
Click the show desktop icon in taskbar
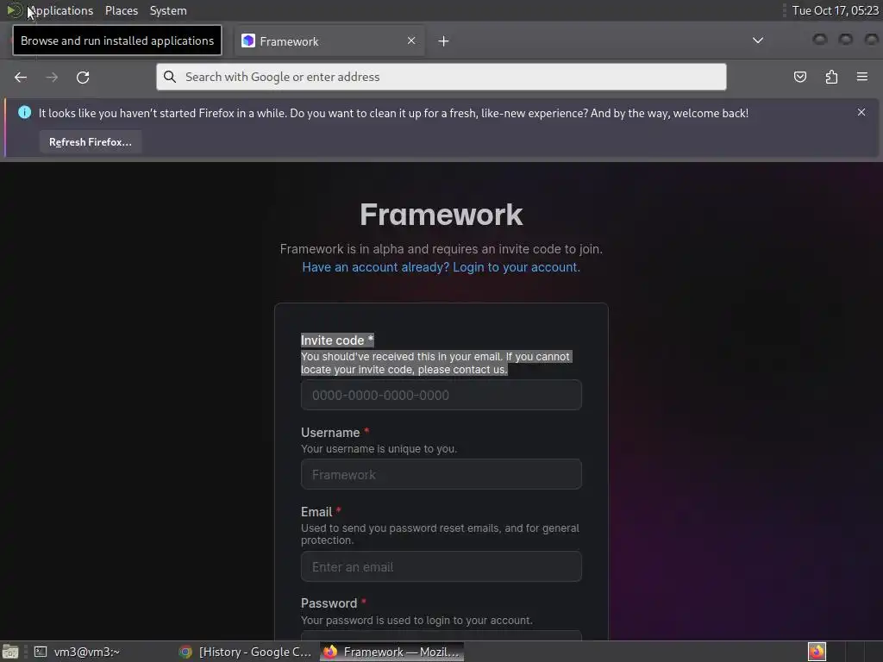point(10,652)
